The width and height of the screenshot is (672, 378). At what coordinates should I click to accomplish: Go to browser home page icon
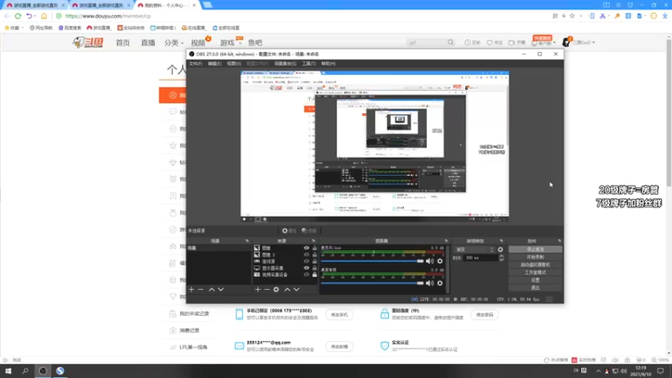pyautogui.click(x=44, y=16)
